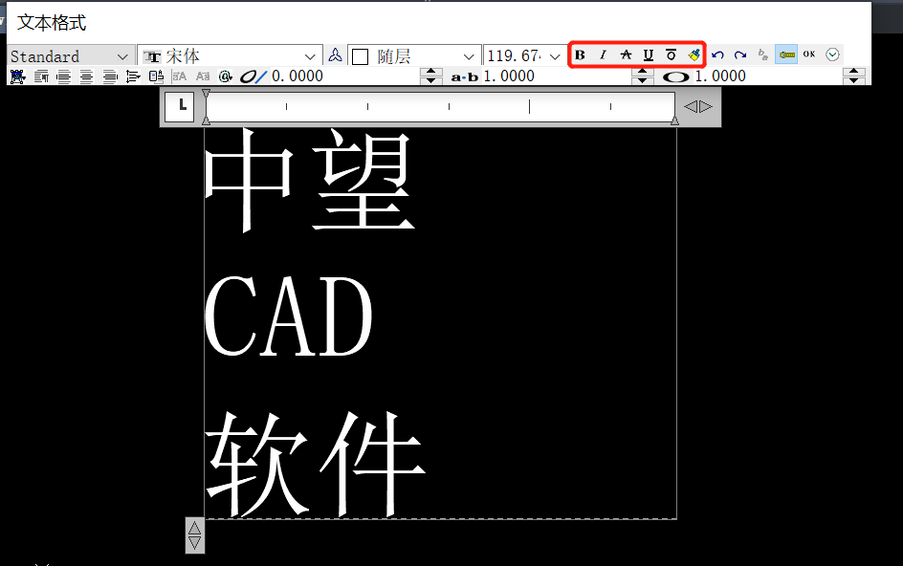The width and height of the screenshot is (903, 566).
Task: Click the CAD text line
Action: [x=289, y=316]
